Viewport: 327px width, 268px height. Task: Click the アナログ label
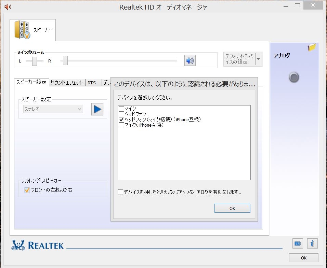click(x=282, y=55)
